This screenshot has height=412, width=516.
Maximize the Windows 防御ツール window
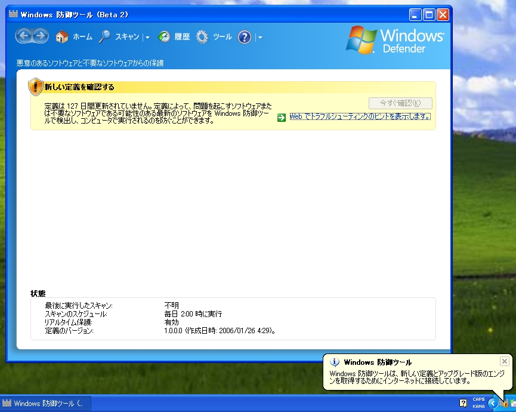tap(429, 15)
